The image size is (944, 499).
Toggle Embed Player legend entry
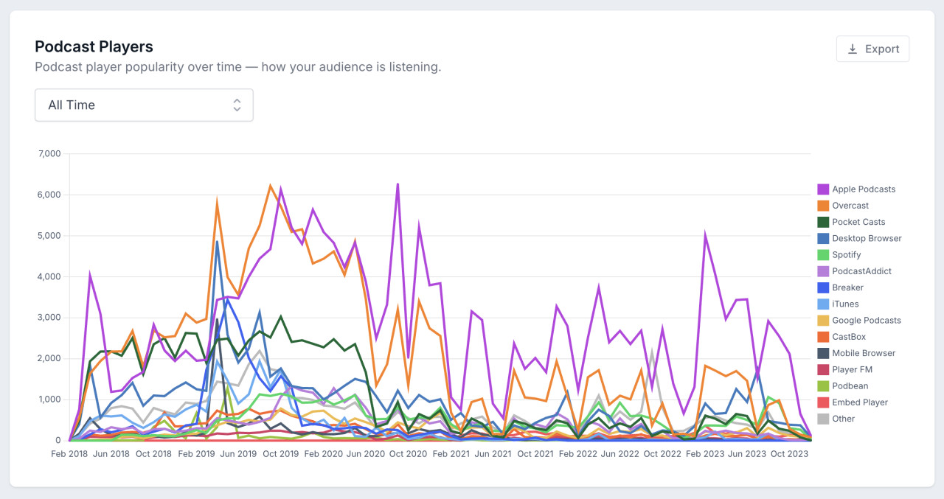[x=859, y=402]
